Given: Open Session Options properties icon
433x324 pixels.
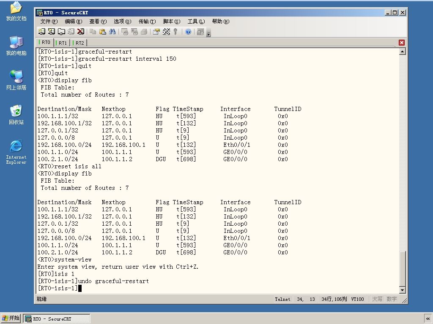Looking at the screenshot, I should 156,32.
